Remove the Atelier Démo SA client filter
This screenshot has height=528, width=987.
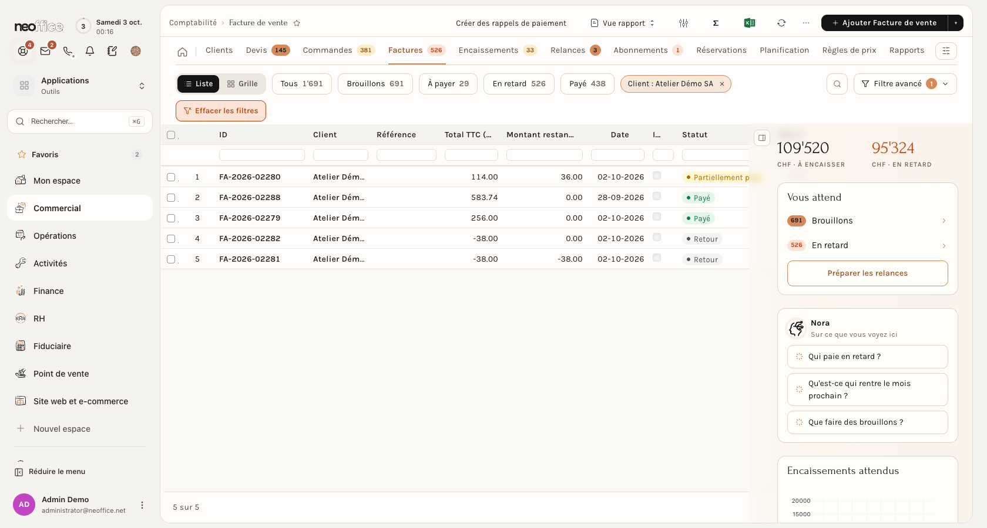[x=722, y=84]
